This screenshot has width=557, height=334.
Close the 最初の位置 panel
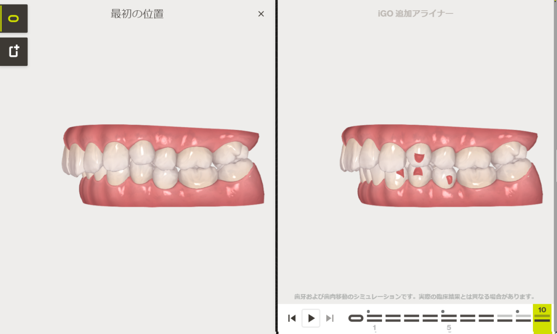261,14
